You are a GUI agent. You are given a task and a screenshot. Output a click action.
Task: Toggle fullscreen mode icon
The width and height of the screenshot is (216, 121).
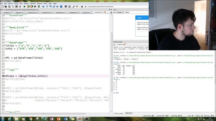click(70, 7)
